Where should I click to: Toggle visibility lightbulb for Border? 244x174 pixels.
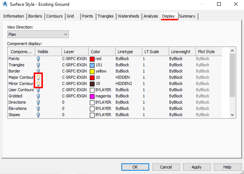38,71
